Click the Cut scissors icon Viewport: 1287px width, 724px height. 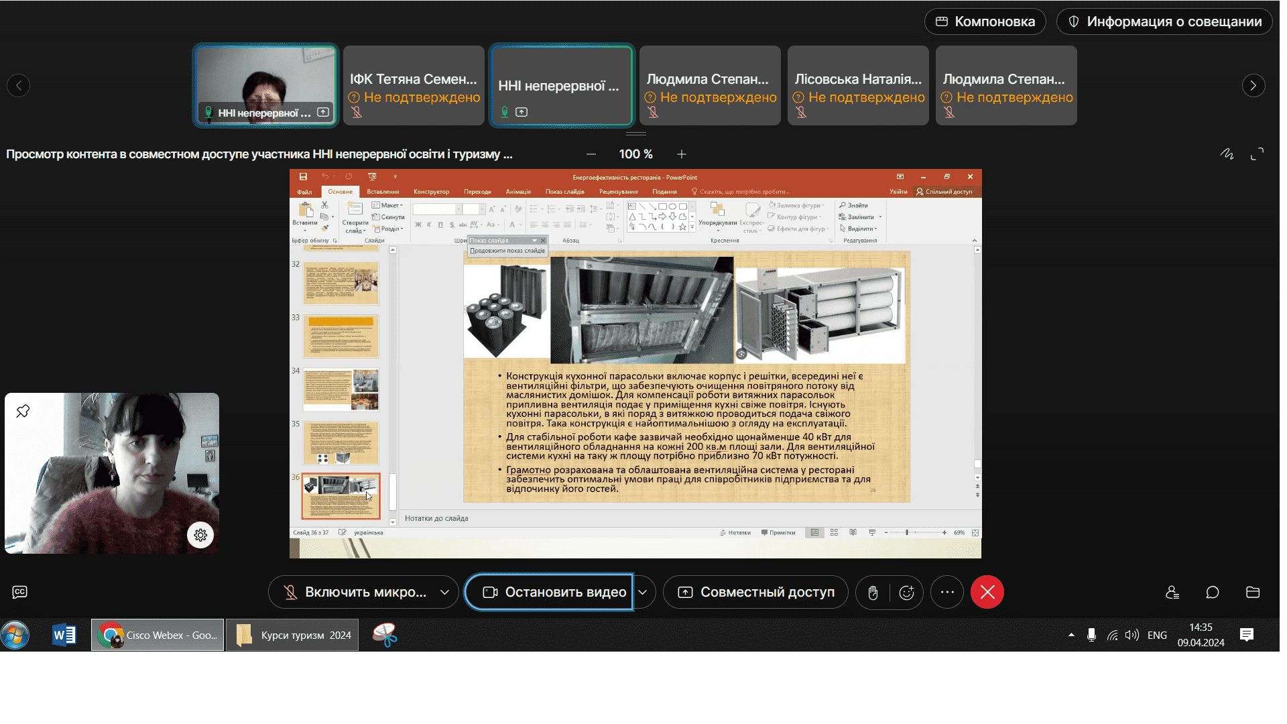(324, 204)
